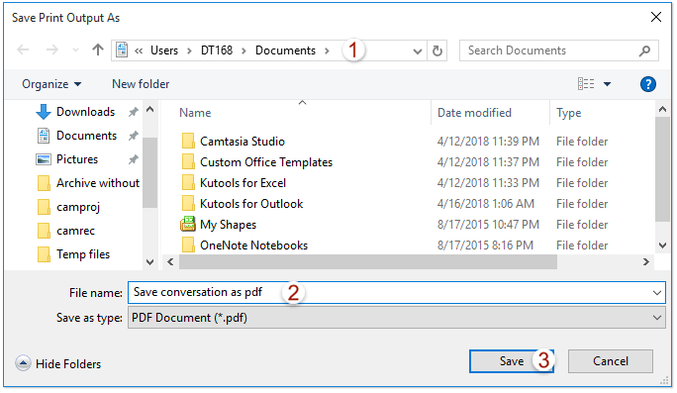Image resolution: width=677 pixels, height=393 pixels.
Task: Open the My Shapes folder icon
Action: coord(188,224)
